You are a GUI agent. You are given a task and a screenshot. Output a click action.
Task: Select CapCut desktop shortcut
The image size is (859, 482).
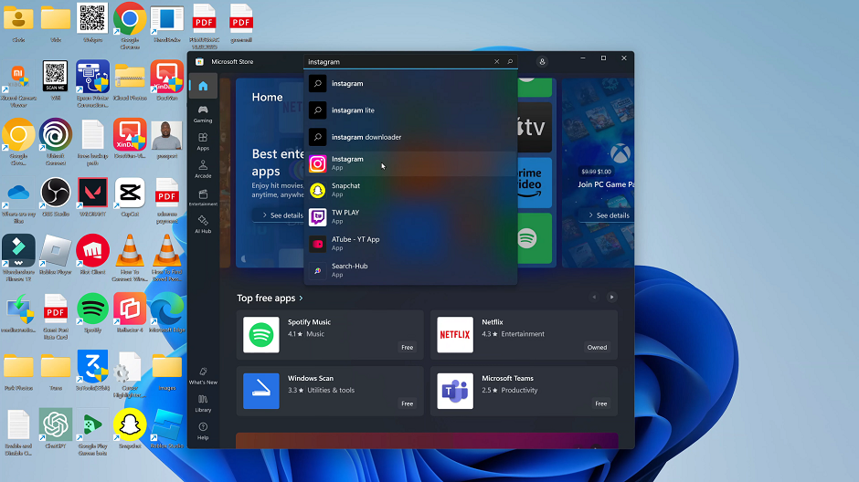pos(130,197)
